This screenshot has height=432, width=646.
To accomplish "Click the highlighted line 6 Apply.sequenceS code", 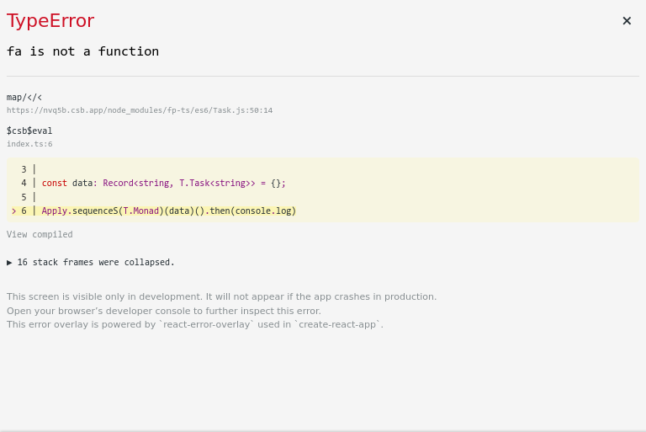I will point(169,211).
